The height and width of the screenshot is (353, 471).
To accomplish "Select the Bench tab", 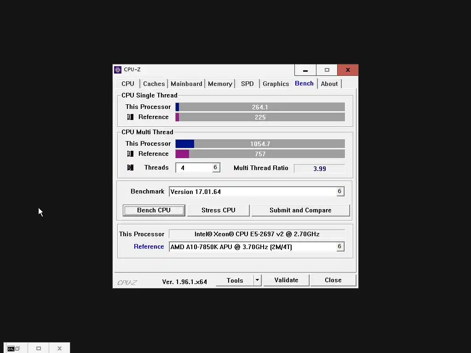I will click(x=304, y=84).
